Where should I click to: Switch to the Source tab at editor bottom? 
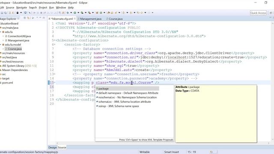(62, 148)
